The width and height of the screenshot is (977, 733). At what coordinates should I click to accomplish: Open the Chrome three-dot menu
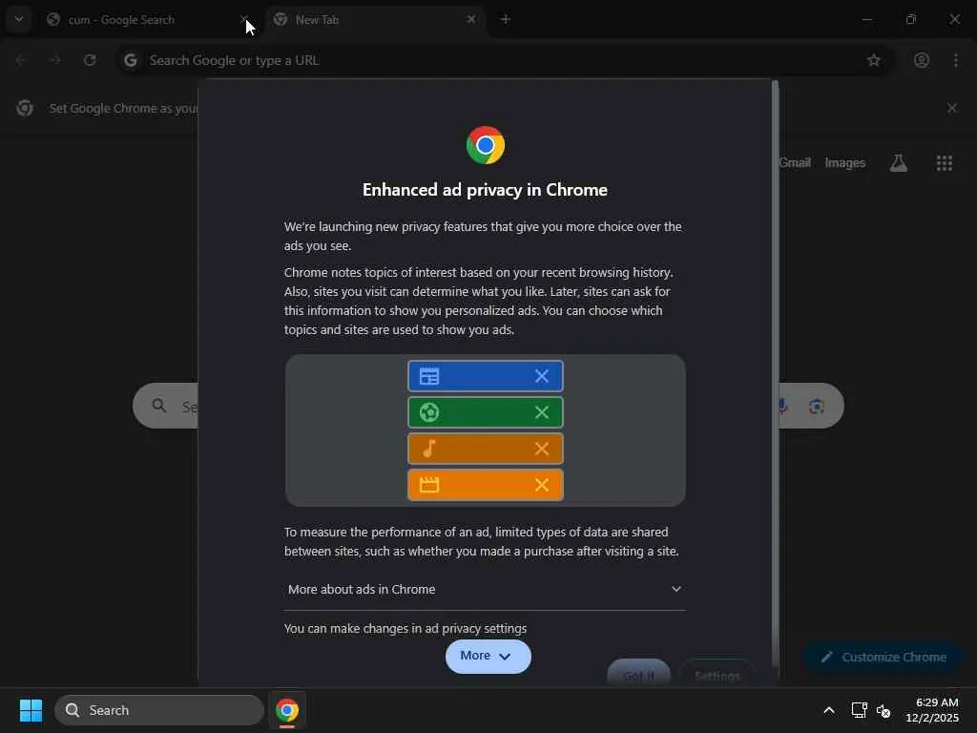point(956,60)
